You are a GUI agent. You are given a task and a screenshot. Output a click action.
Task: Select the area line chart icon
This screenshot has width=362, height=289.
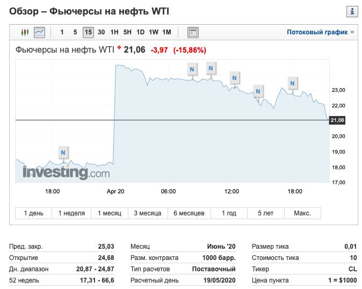coord(39,32)
